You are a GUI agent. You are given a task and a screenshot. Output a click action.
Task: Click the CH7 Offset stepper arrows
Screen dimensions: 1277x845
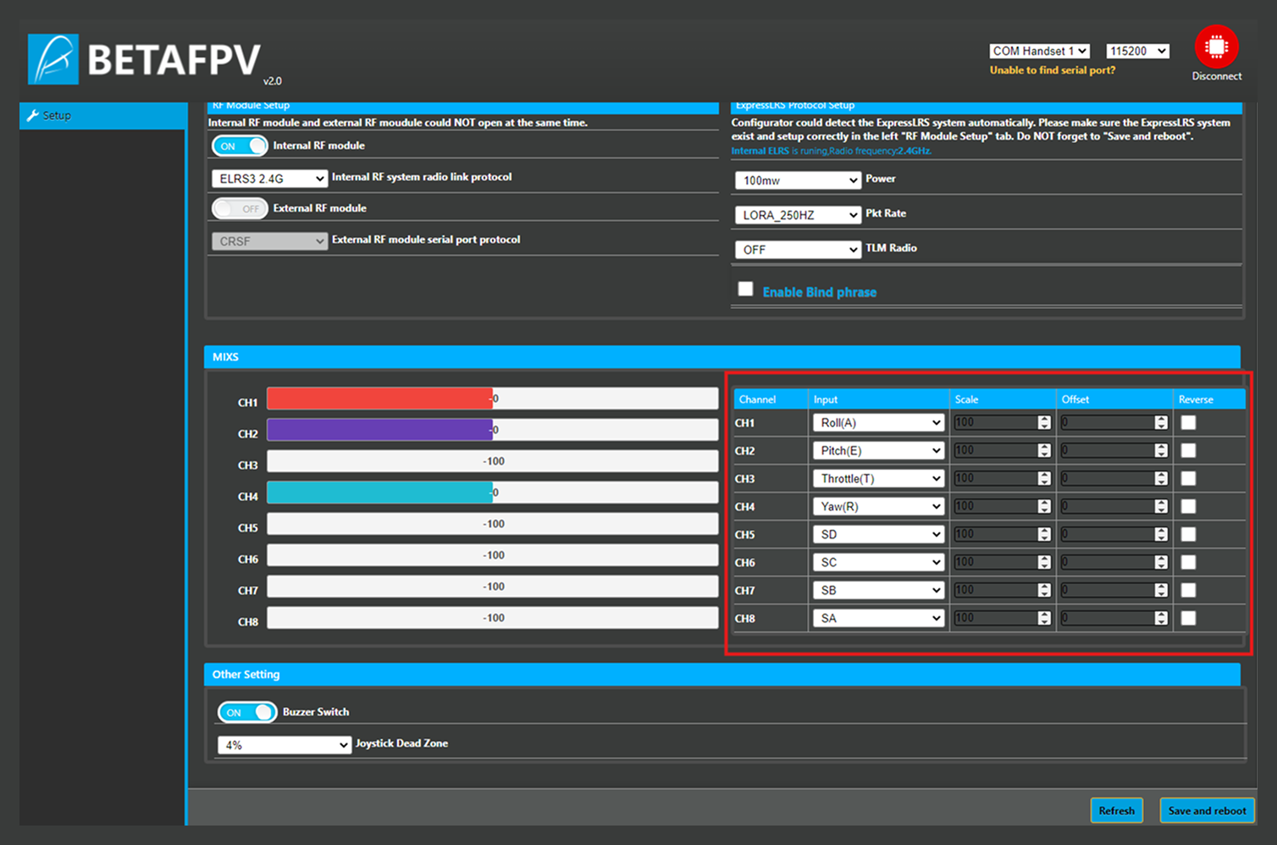click(1161, 590)
